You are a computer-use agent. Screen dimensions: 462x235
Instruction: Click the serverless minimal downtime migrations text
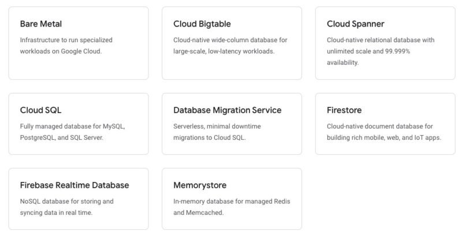217,132
